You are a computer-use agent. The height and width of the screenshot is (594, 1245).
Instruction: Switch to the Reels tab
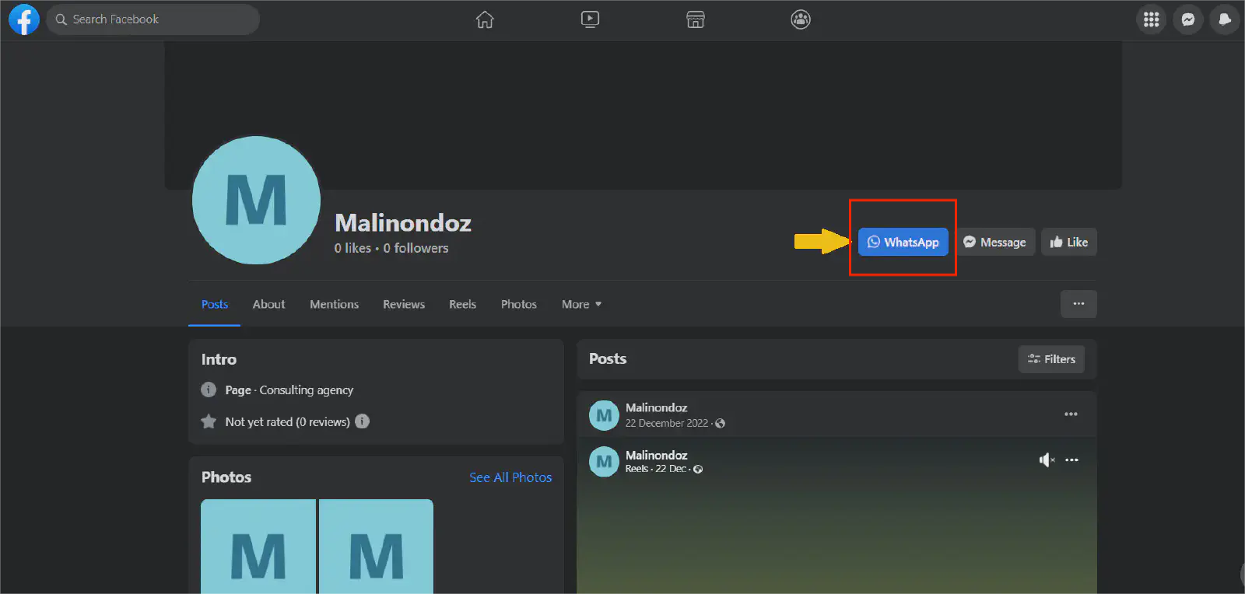pos(462,304)
